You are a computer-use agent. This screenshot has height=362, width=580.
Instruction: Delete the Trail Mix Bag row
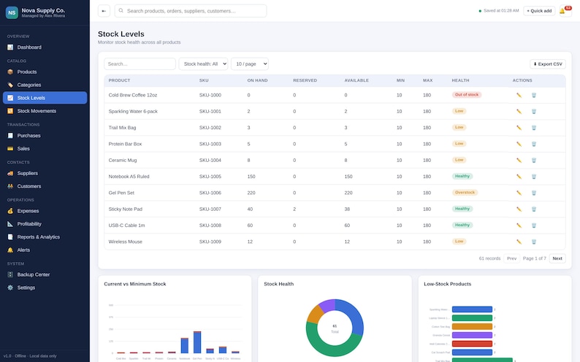(534, 128)
